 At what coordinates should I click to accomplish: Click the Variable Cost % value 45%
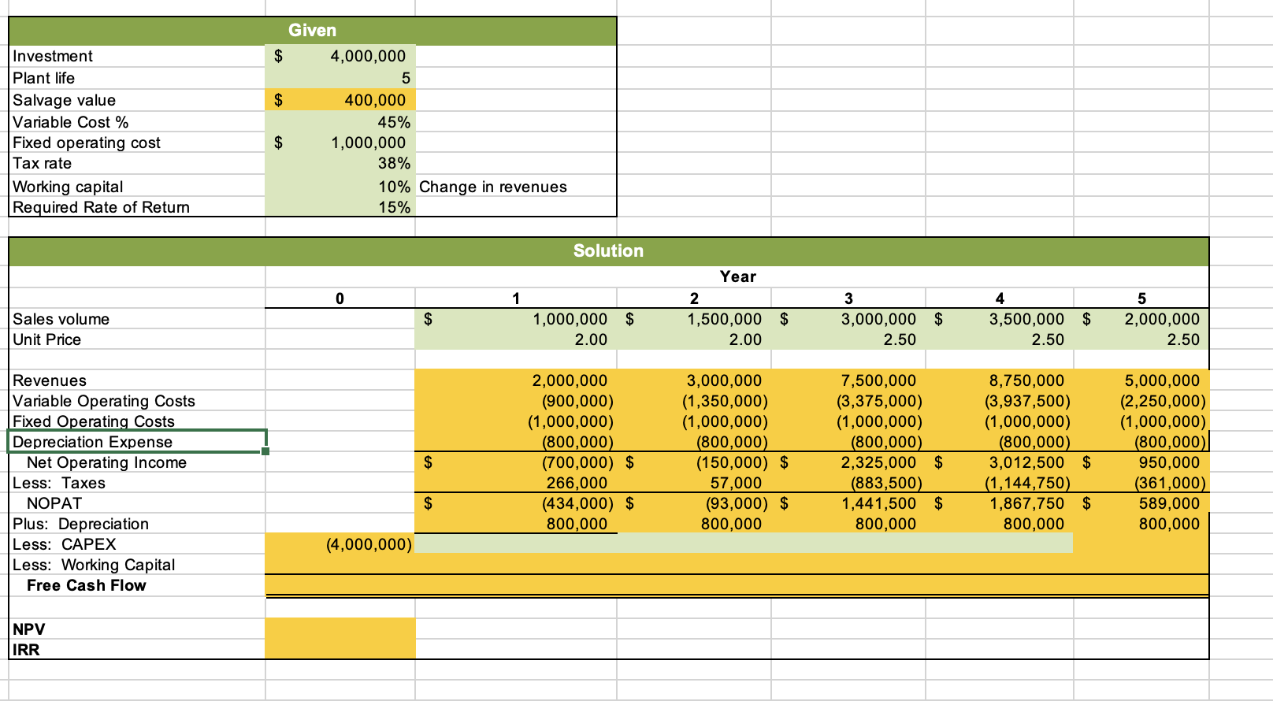340,122
